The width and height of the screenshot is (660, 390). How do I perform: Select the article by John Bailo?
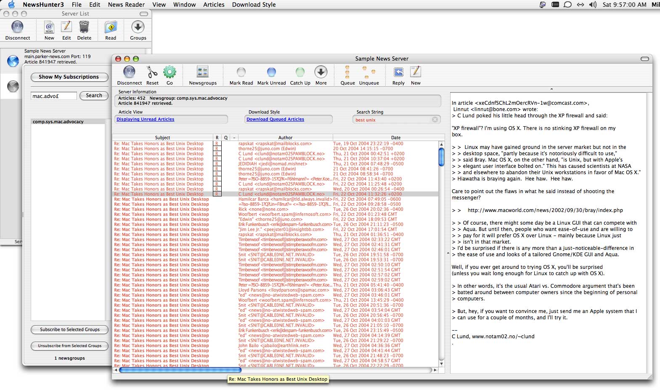tap(276, 346)
